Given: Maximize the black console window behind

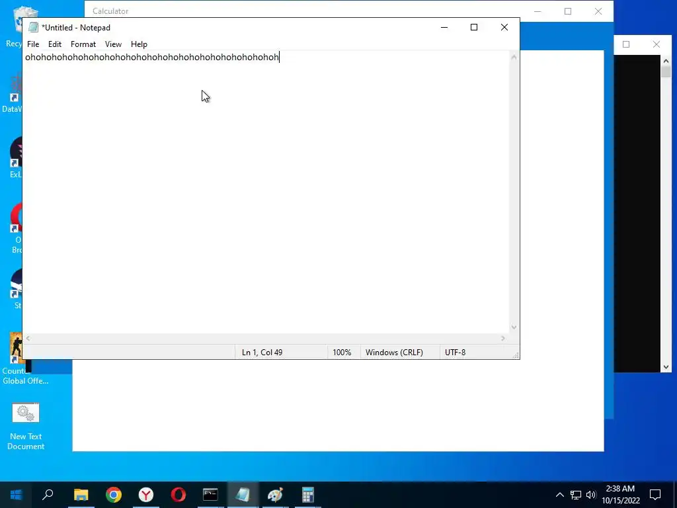Looking at the screenshot, I should 627,44.
